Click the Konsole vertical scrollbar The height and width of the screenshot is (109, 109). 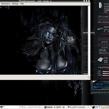[89, 40]
